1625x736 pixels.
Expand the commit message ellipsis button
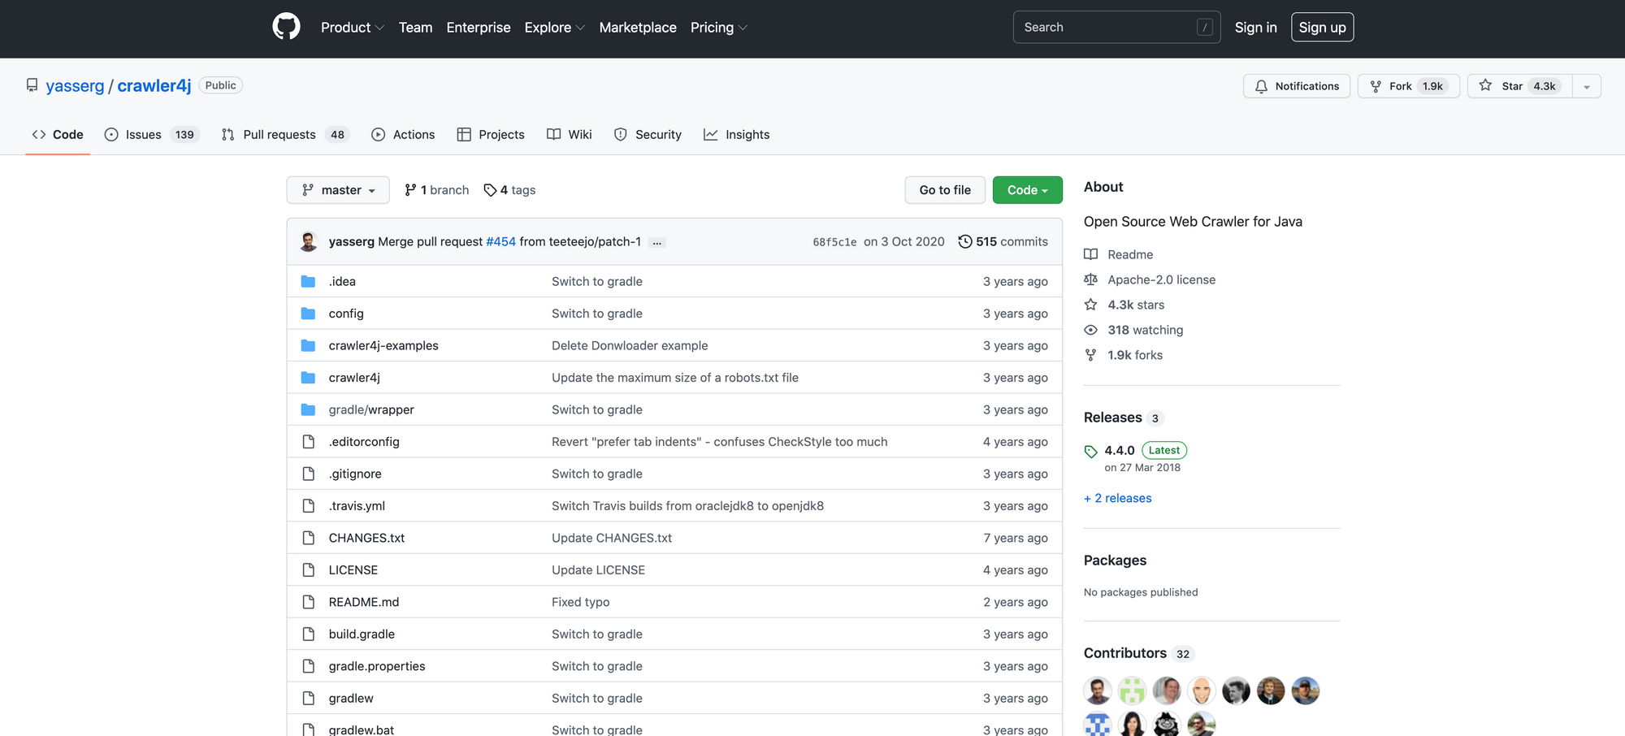tap(657, 242)
